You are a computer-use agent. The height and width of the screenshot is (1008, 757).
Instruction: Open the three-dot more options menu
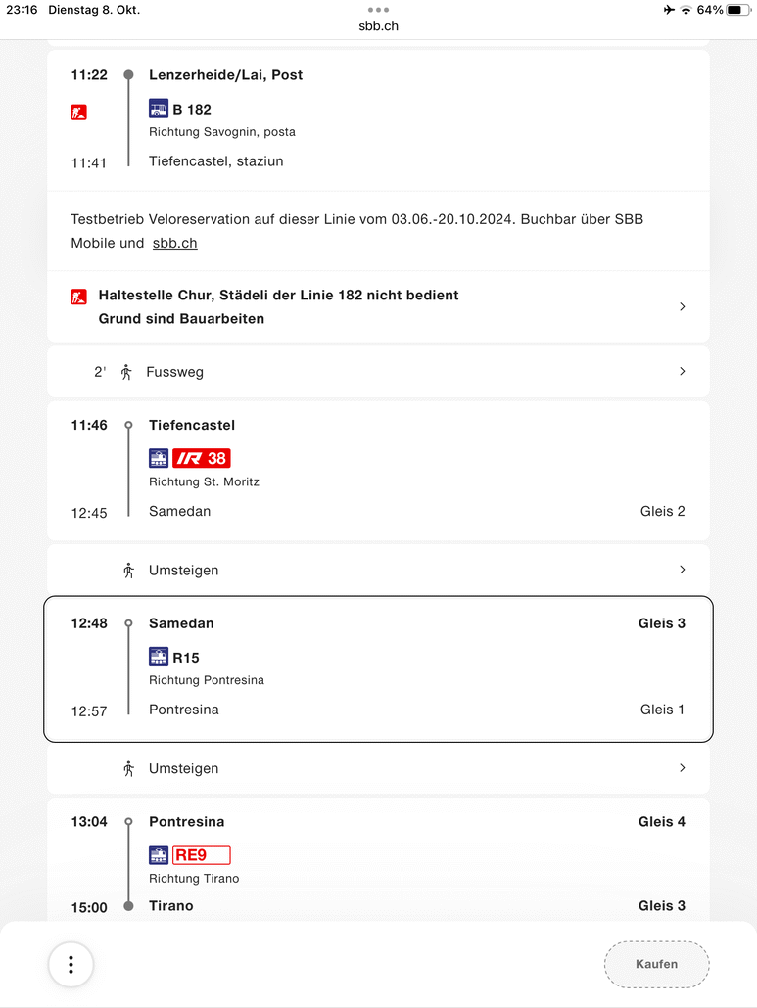(x=71, y=964)
